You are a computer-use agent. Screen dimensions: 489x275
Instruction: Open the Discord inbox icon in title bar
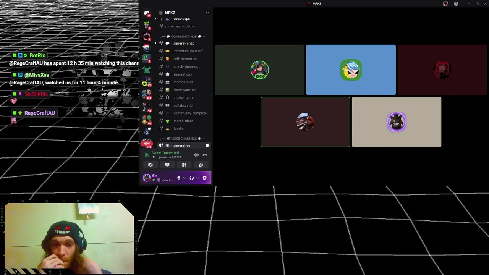point(445,4)
